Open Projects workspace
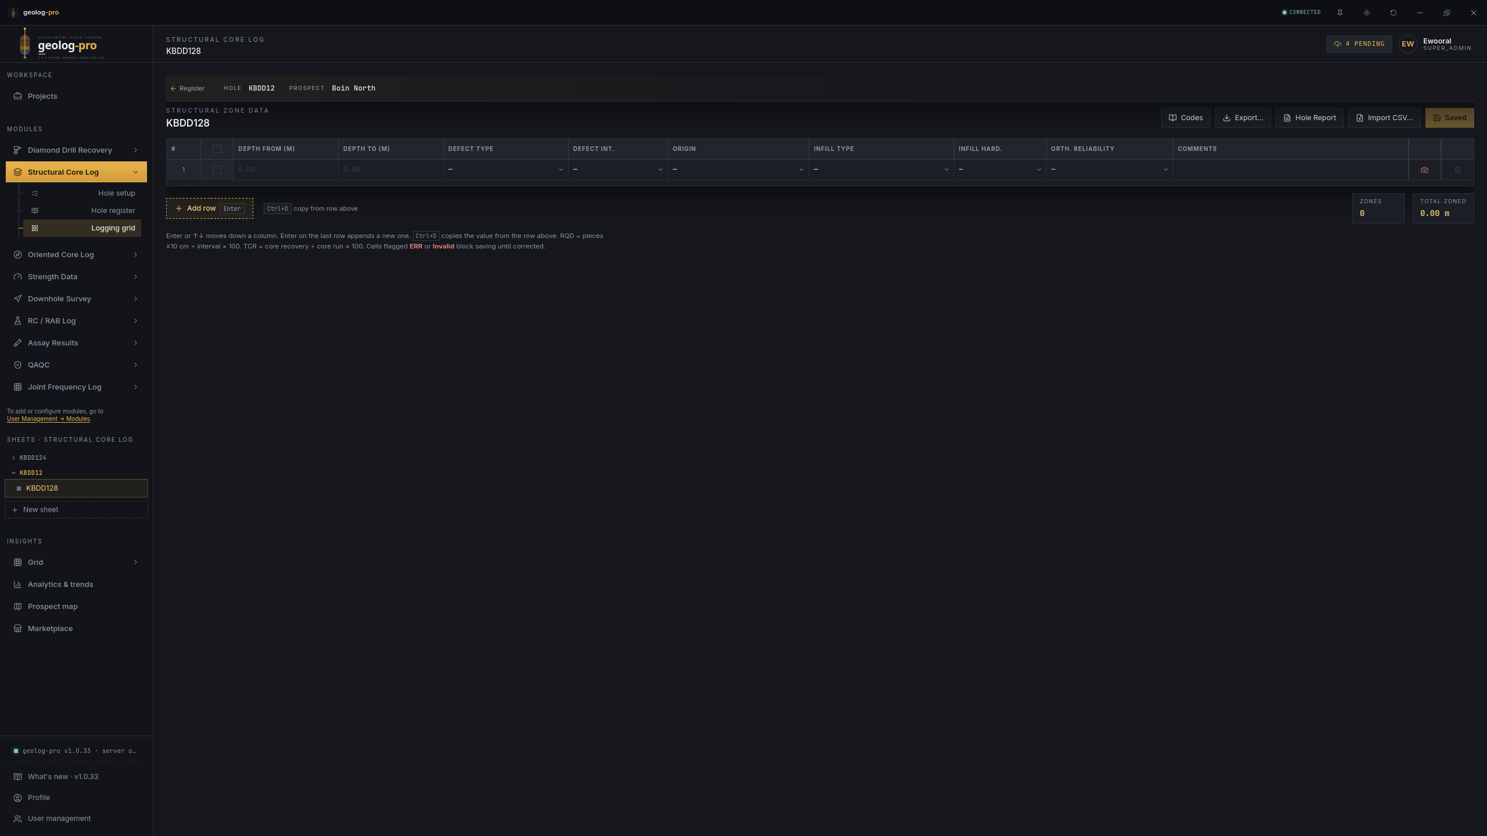The height and width of the screenshot is (836, 1487). point(76,96)
